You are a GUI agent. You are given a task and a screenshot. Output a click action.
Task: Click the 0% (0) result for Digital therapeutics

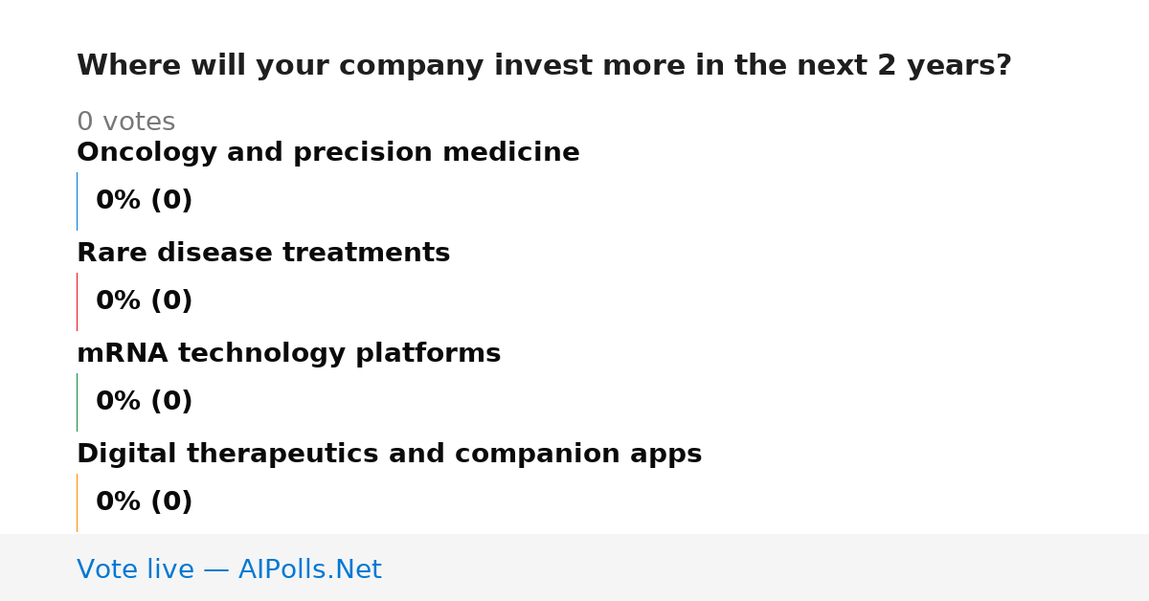tap(145, 502)
